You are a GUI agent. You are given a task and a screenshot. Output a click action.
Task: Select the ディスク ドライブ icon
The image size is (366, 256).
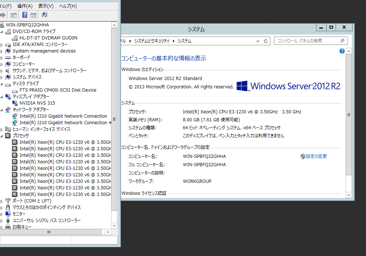(8, 84)
